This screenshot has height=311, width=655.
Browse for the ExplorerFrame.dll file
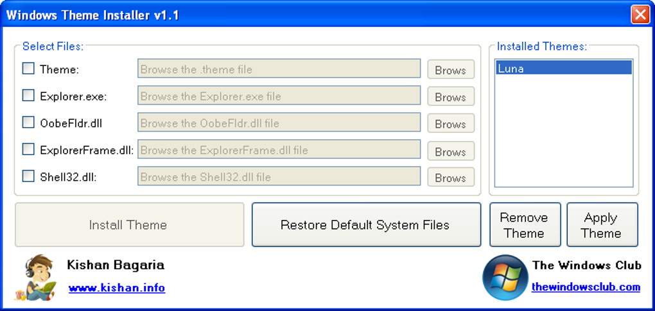450,151
